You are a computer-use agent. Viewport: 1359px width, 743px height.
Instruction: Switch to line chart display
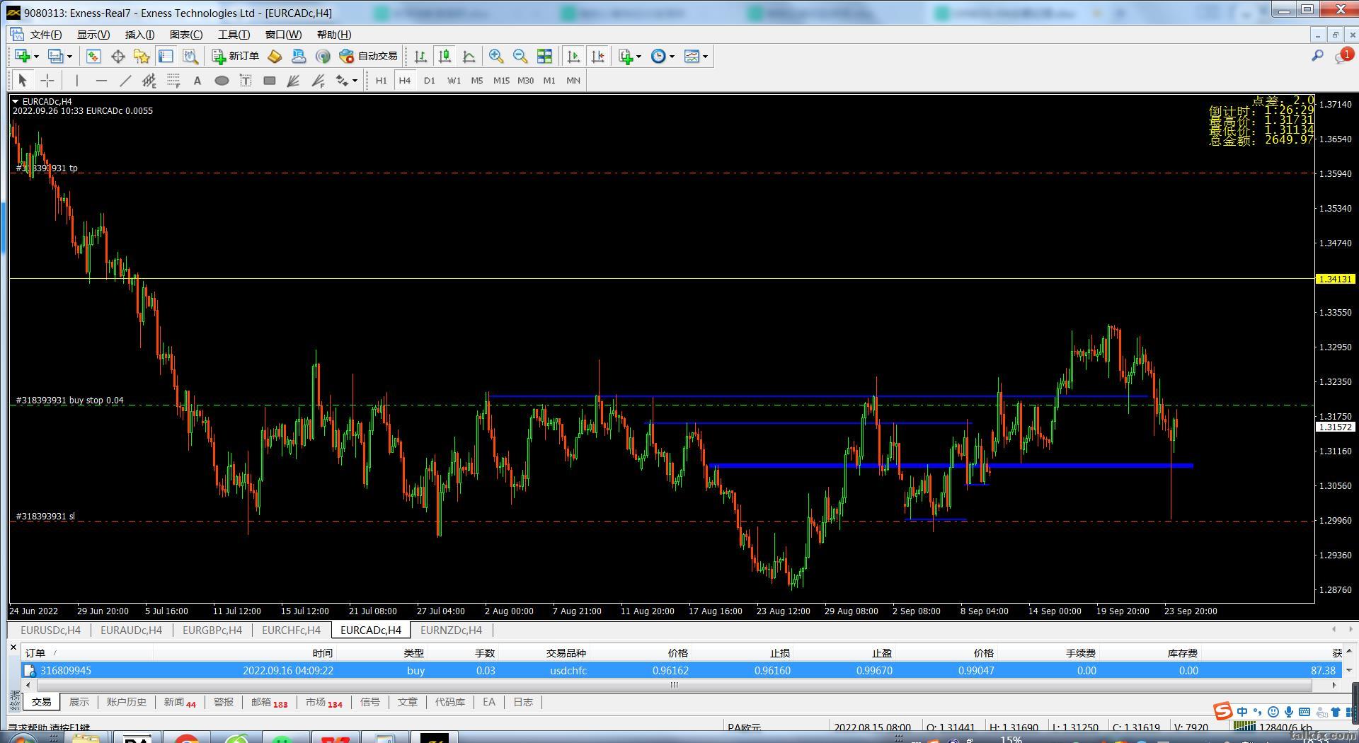click(x=469, y=56)
